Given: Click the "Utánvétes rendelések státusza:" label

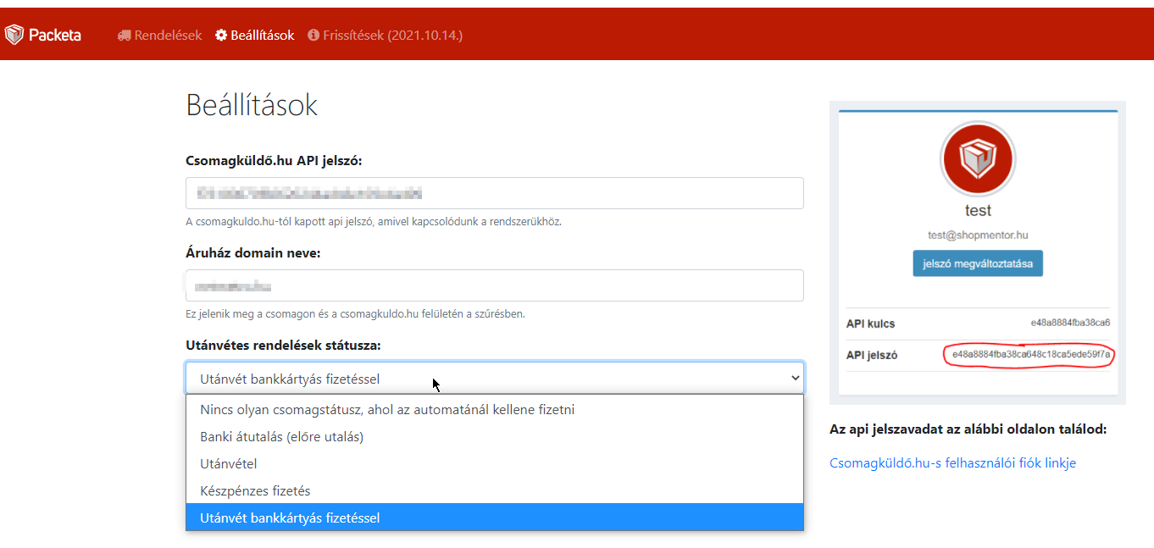Looking at the screenshot, I should point(284,346).
